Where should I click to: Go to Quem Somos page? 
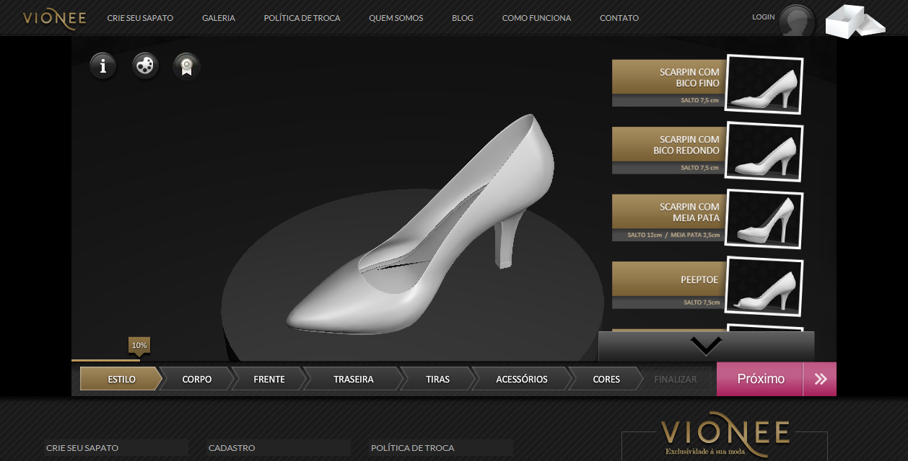click(396, 18)
